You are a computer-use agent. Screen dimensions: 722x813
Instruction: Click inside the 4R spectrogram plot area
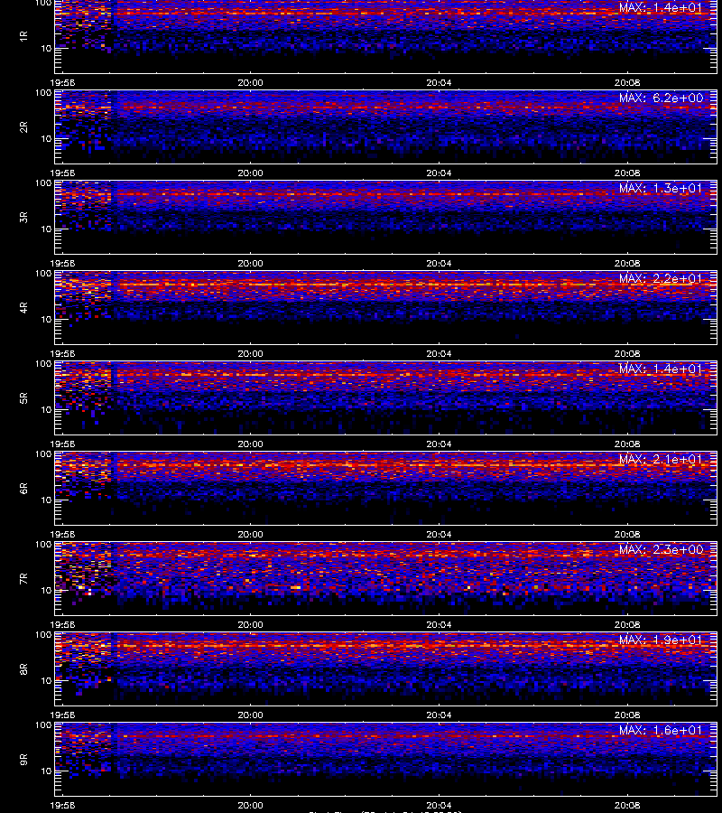(386, 307)
